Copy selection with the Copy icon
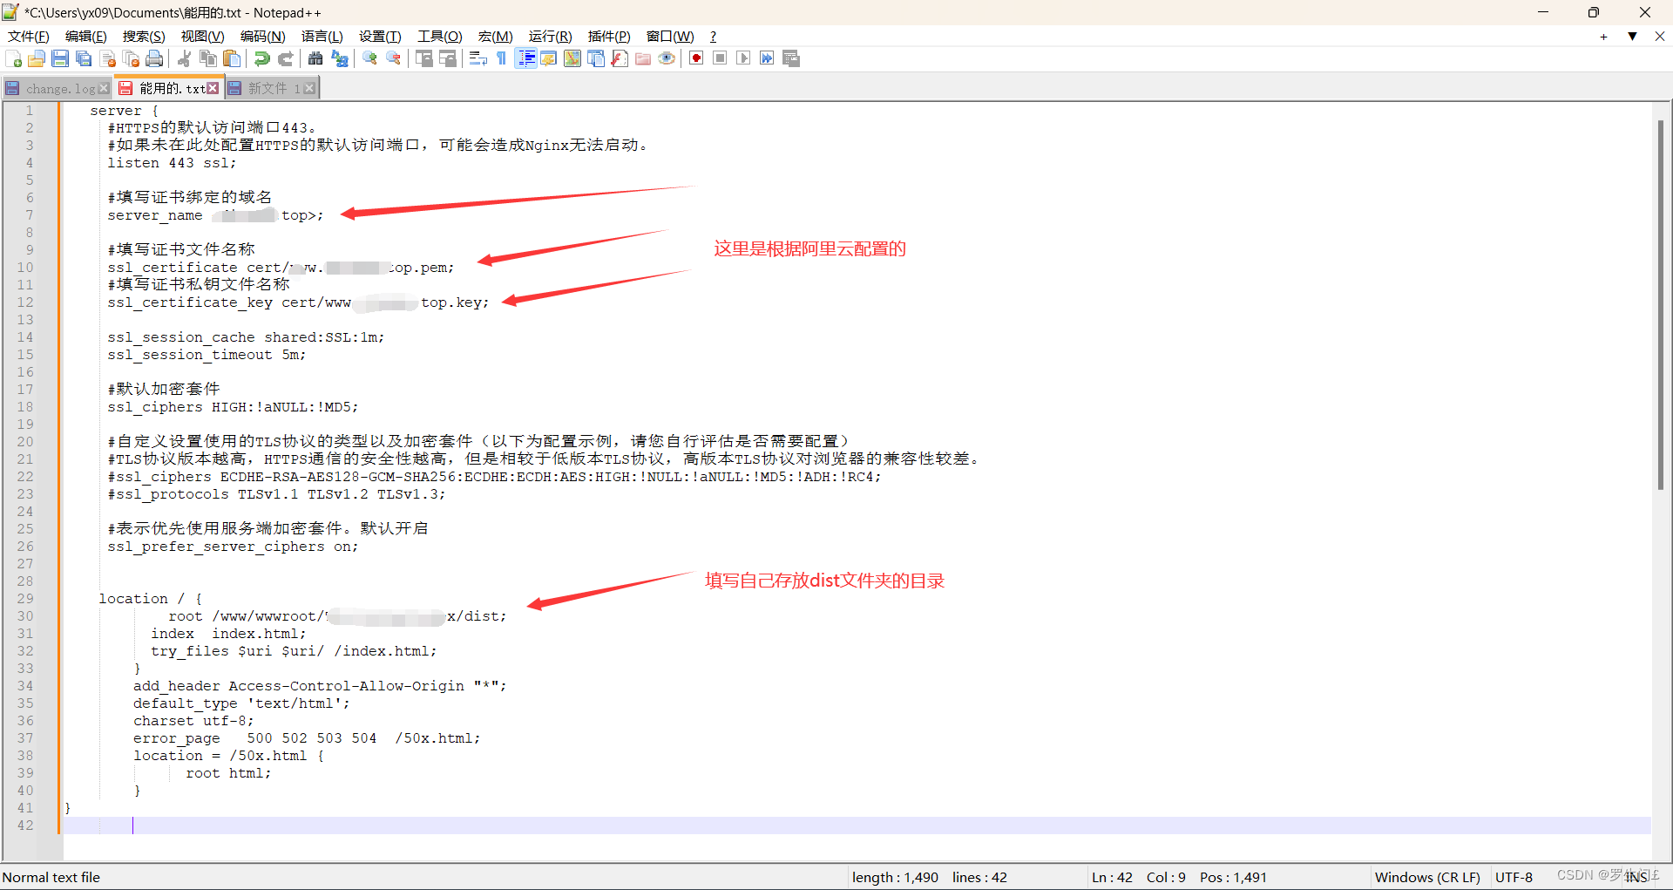 (x=208, y=58)
